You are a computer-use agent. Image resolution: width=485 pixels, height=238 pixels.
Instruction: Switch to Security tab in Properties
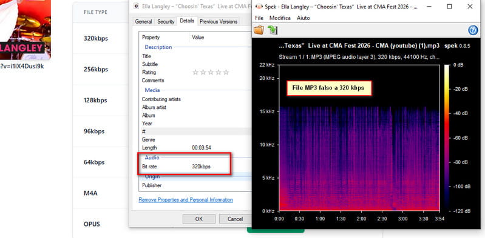point(166,22)
